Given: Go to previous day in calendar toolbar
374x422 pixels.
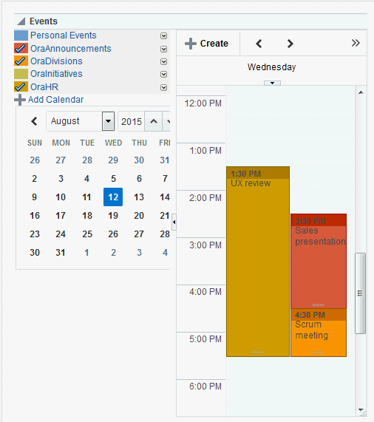Looking at the screenshot, I should [259, 44].
